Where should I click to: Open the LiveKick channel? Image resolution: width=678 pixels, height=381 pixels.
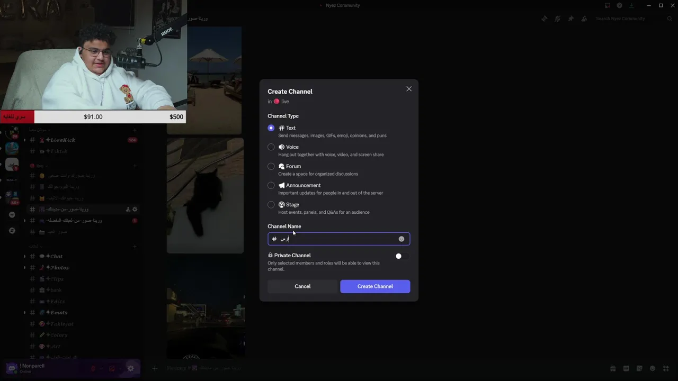coord(84,140)
